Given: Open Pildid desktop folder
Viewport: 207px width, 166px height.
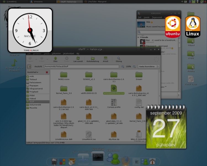Looking at the screenshot, I should point(191,55).
